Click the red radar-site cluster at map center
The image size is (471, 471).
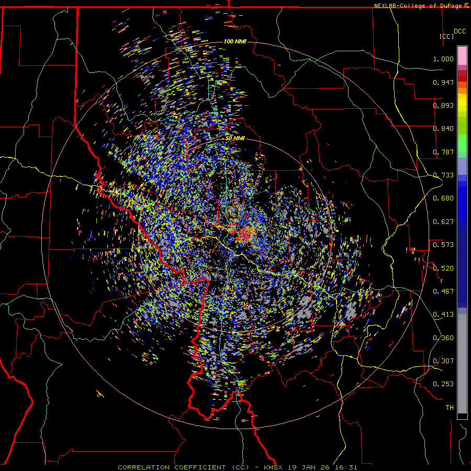(245, 234)
